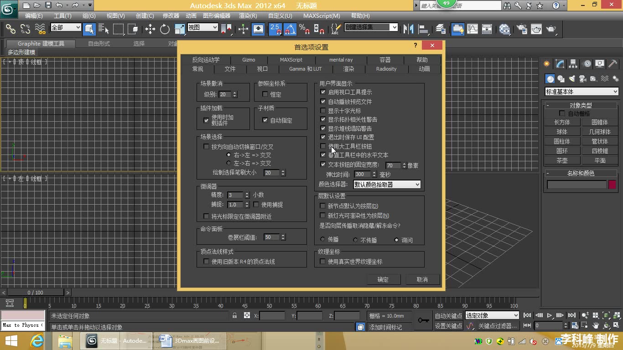This screenshot has height=350, width=623.
Task: Enable 显示十字光标 checkbox
Action: coord(323,110)
